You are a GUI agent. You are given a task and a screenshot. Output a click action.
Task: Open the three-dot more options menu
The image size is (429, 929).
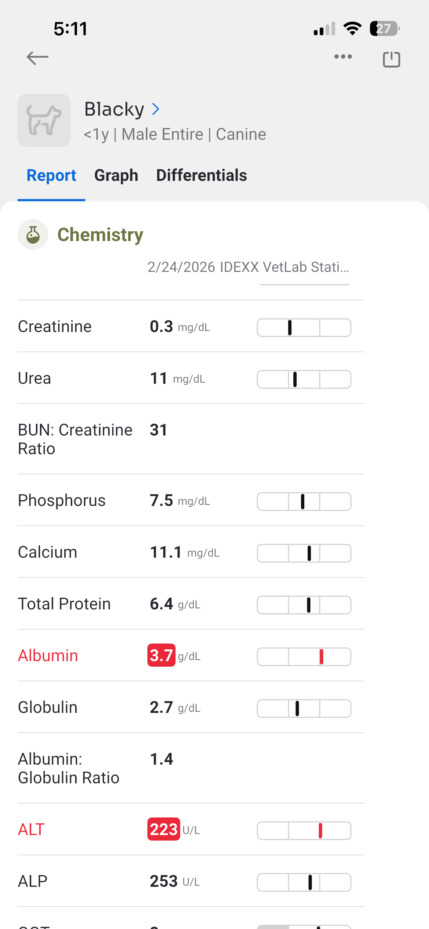point(343,57)
